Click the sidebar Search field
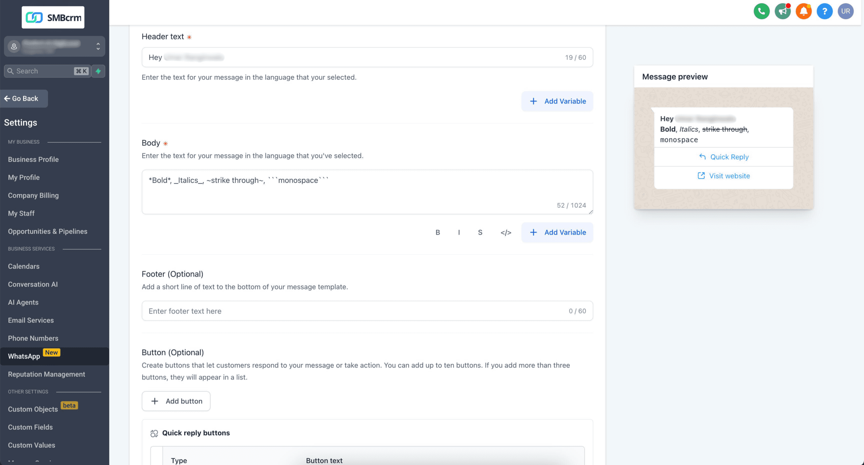 coord(47,71)
